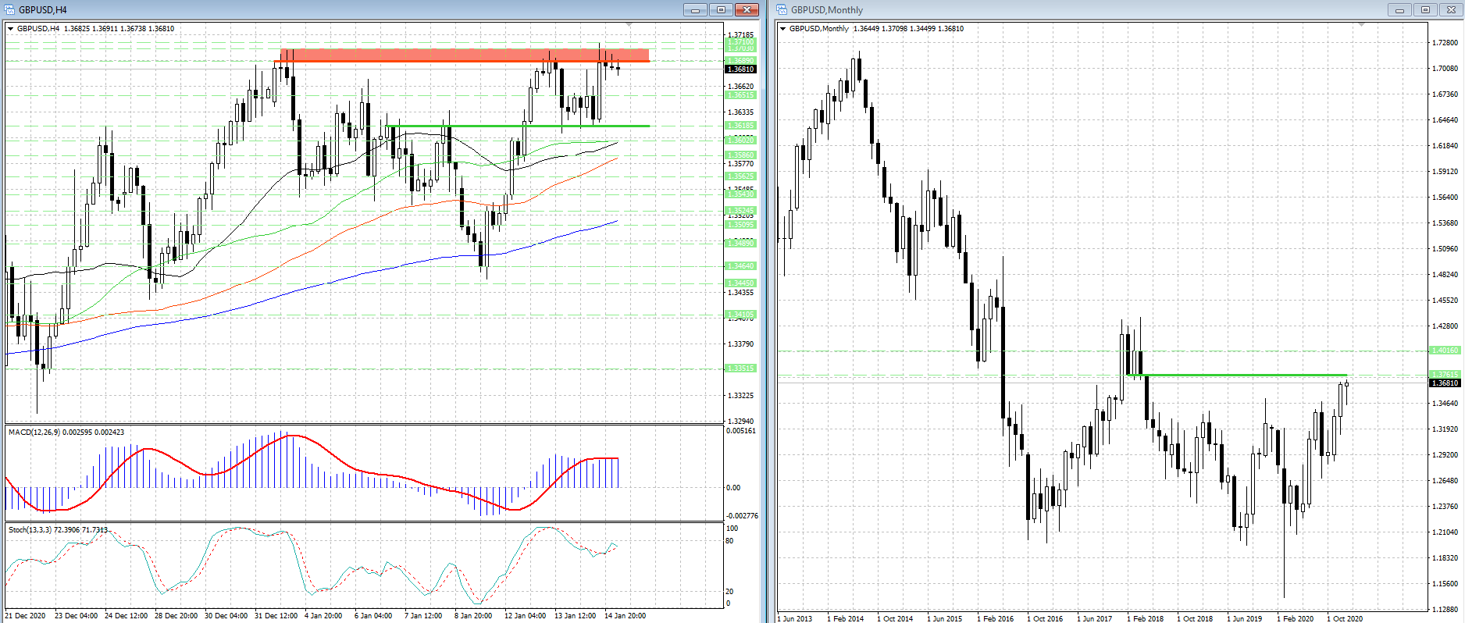Click the 4 Jan 20:00 date on H4 time axis
This screenshot has height=623, width=1465.
pyautogui.click(x=323, y=616)
